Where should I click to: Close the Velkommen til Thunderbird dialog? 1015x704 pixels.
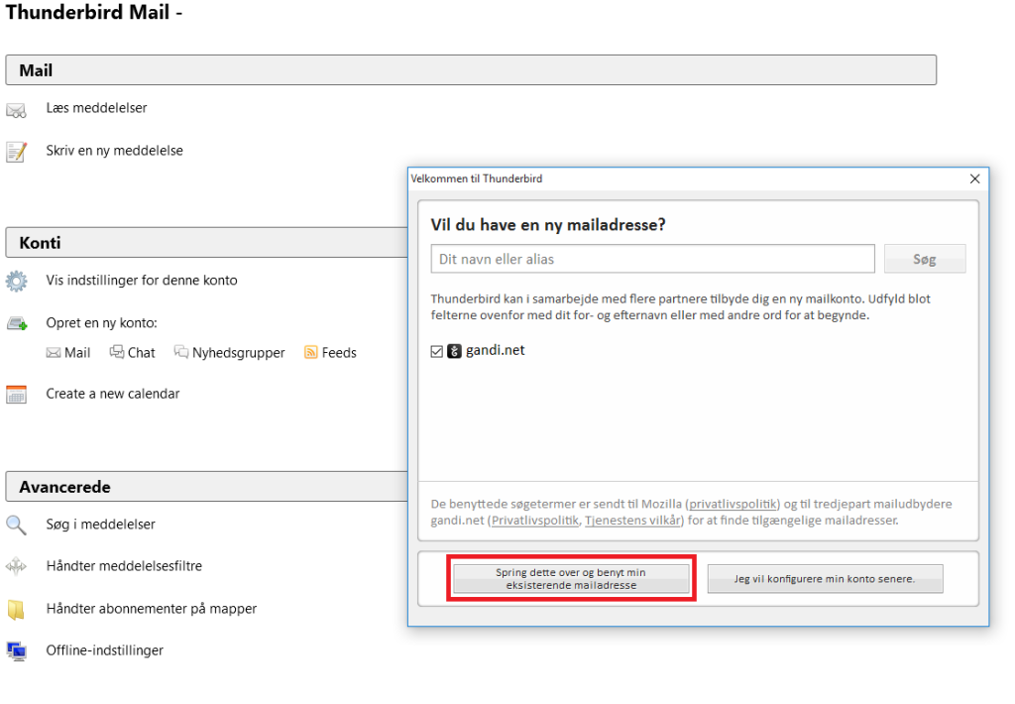pos(974,179)
